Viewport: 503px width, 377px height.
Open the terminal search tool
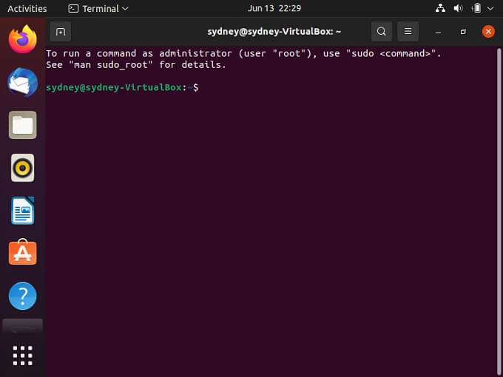click(x=382, y=31)
